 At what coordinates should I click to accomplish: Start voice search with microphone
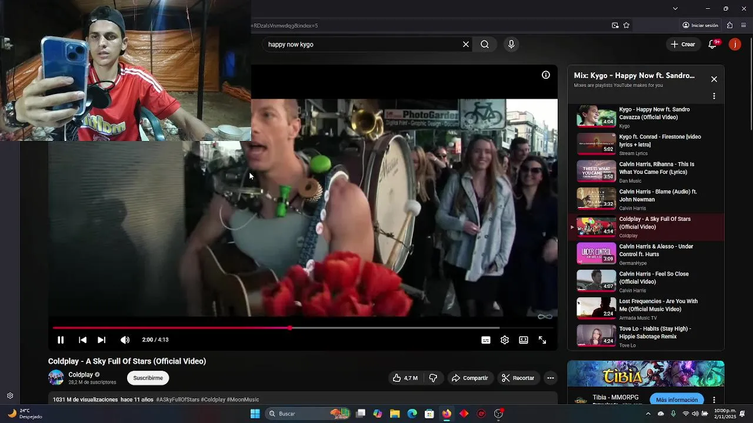click(x=511, y=44)
